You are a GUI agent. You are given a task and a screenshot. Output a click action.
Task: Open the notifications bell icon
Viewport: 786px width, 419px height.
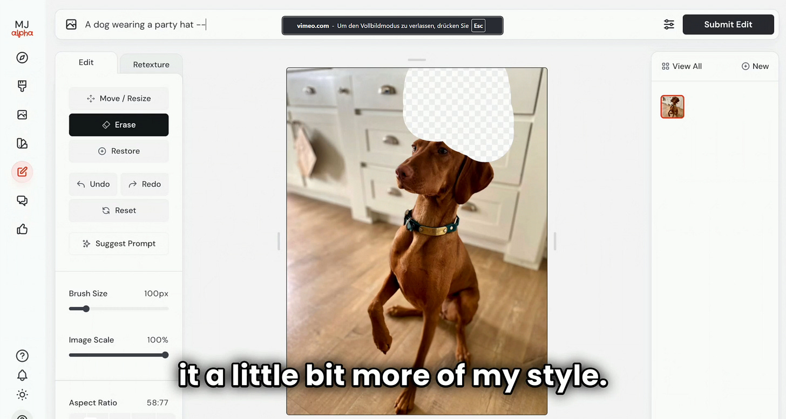[x=22, y=375]
